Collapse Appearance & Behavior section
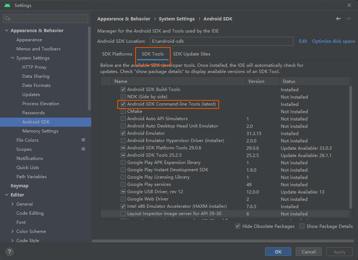The image size is (358, 260). pyautogui.click(x=7, y=30)
